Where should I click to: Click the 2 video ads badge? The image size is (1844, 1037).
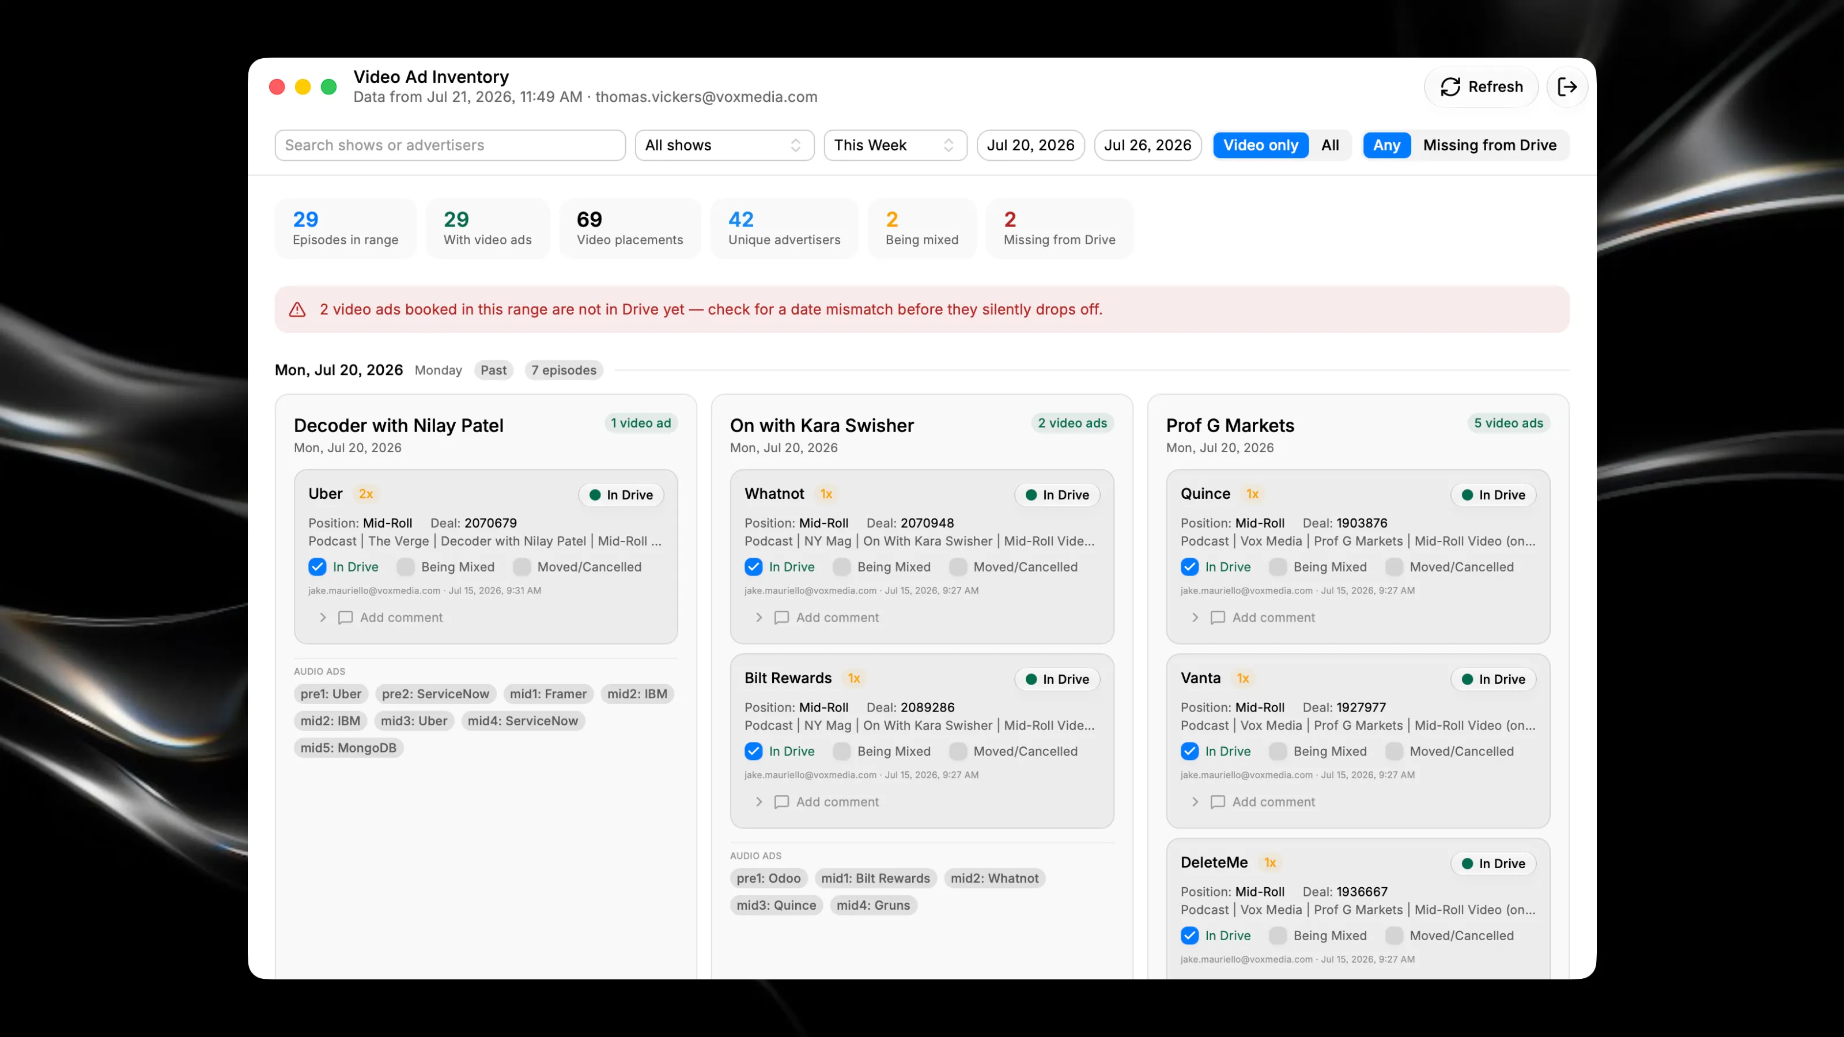pyautogui.click(x=1072, y=423)
